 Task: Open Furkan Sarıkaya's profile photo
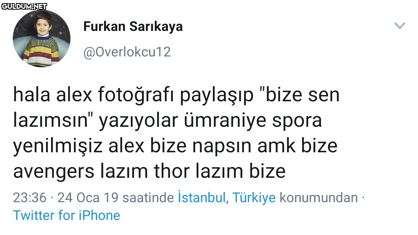(x=41, y=38)
